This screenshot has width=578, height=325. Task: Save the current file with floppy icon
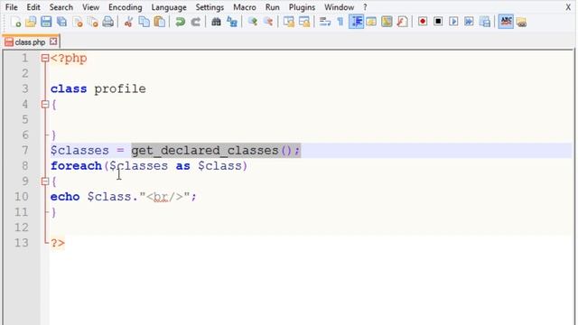click(x=46, y=22)
